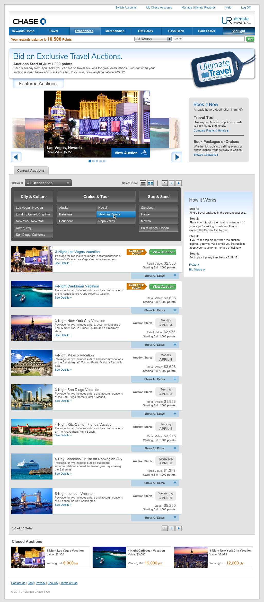
Task: Open the All Destinations browse dropdown
Action: [x=48, y=183]
